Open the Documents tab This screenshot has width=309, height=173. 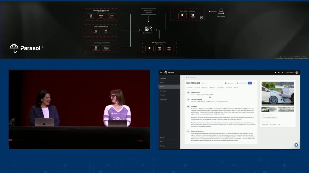tap(221, 88)
